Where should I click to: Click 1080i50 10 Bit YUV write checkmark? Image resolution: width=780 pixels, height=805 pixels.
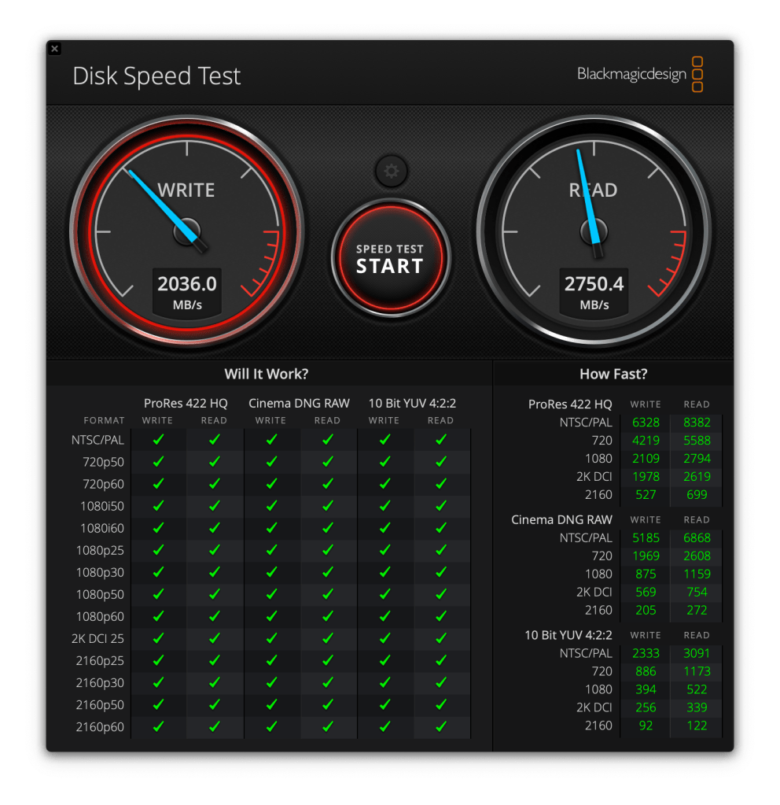pos(384,506)
